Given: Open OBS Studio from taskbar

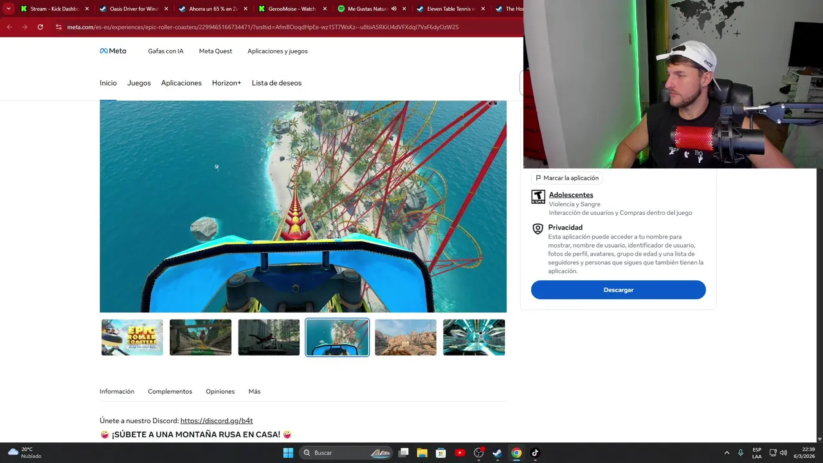Looking at the screenshot, I should (478, 453).
